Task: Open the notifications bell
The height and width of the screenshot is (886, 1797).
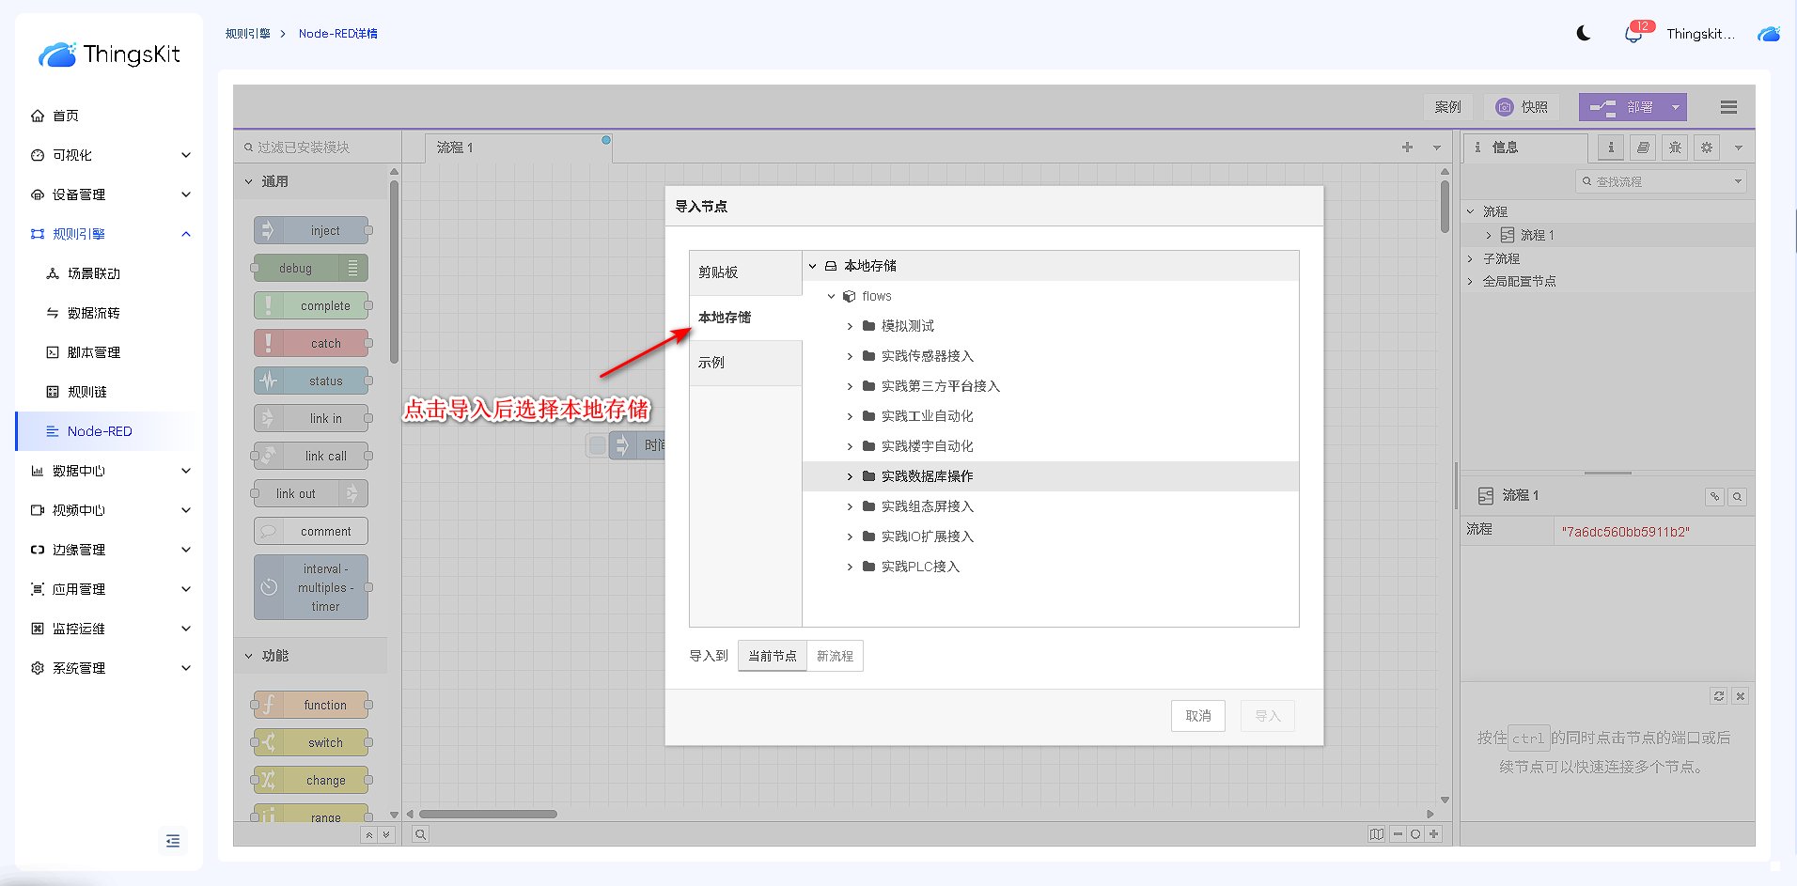Action: point(1633,35)
